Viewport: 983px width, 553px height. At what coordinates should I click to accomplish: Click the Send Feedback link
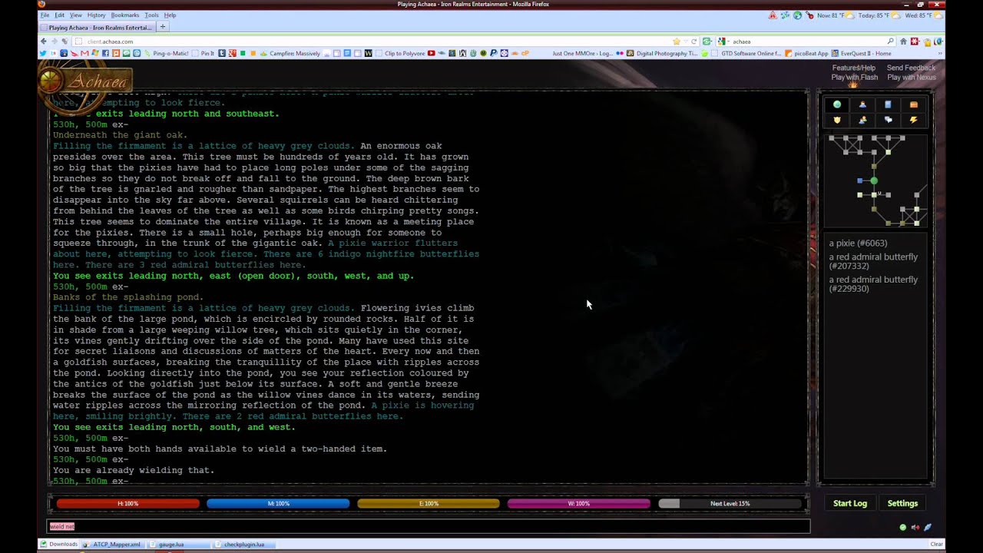coord(911,68)
